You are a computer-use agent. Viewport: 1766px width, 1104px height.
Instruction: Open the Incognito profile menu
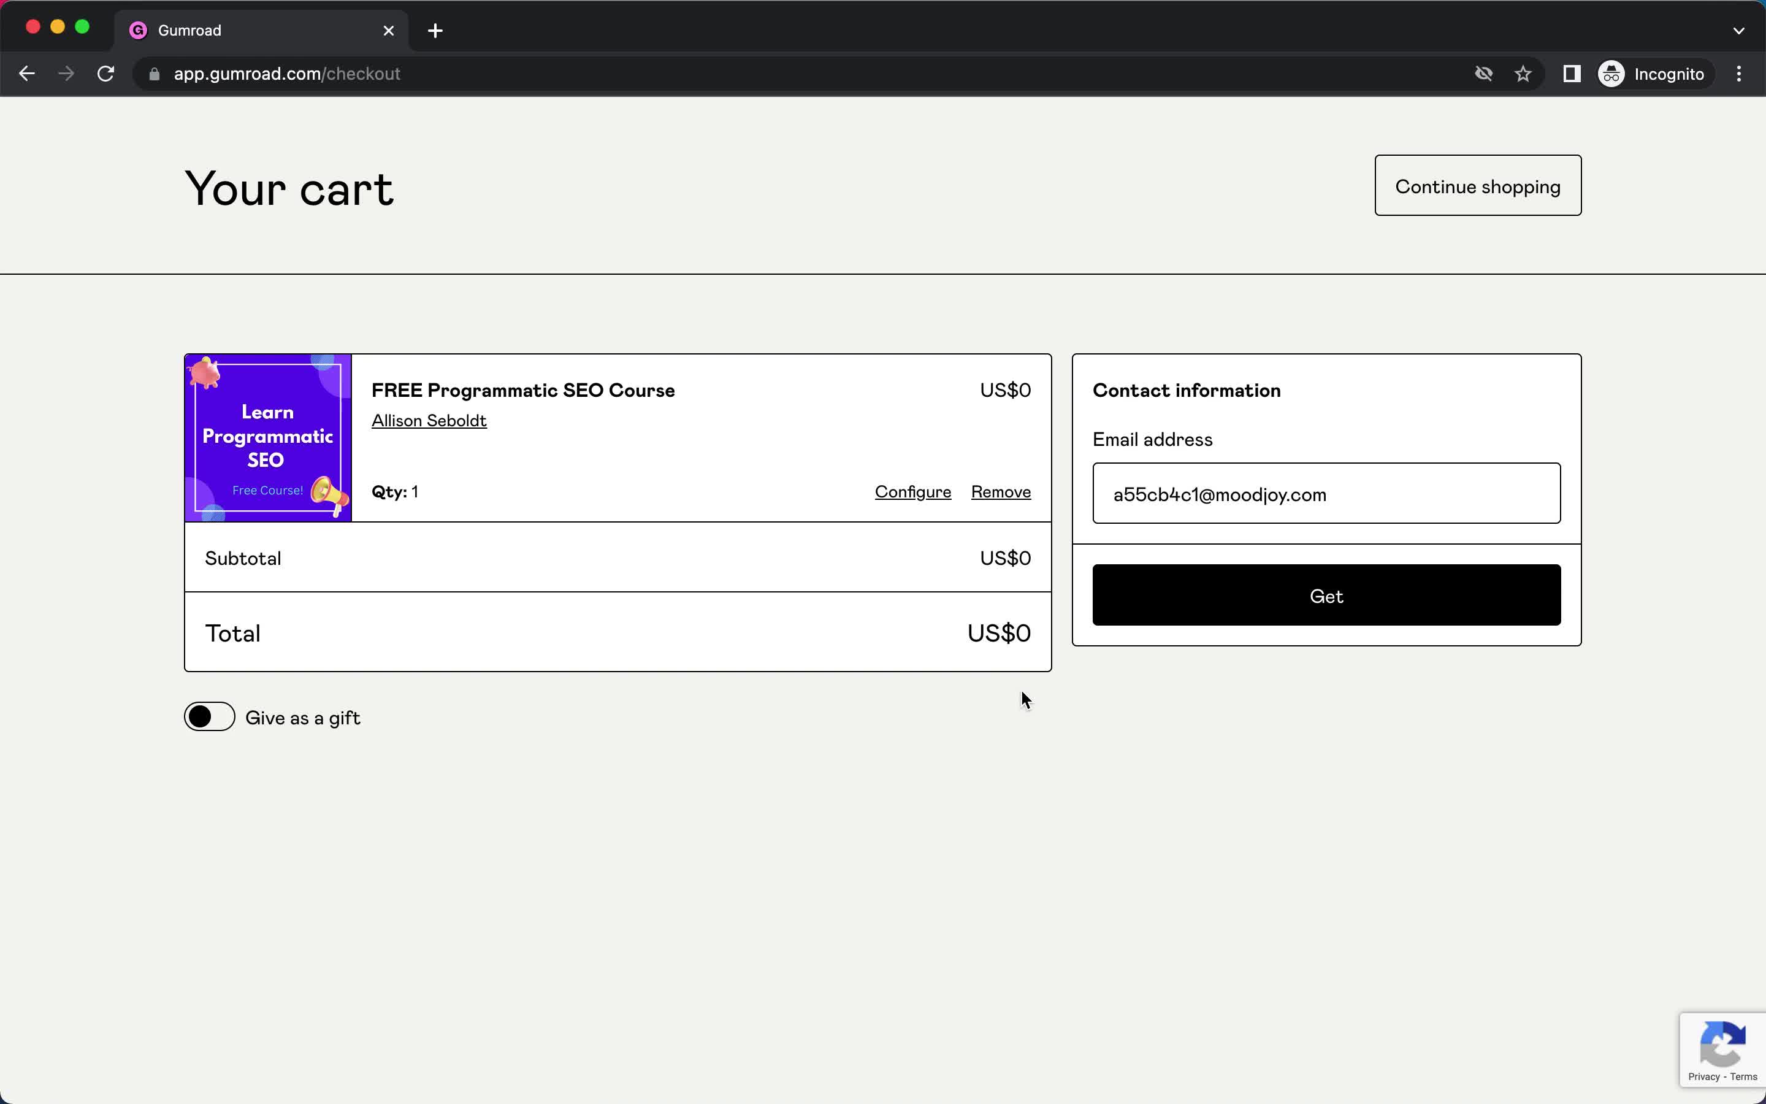(1652, 74)
